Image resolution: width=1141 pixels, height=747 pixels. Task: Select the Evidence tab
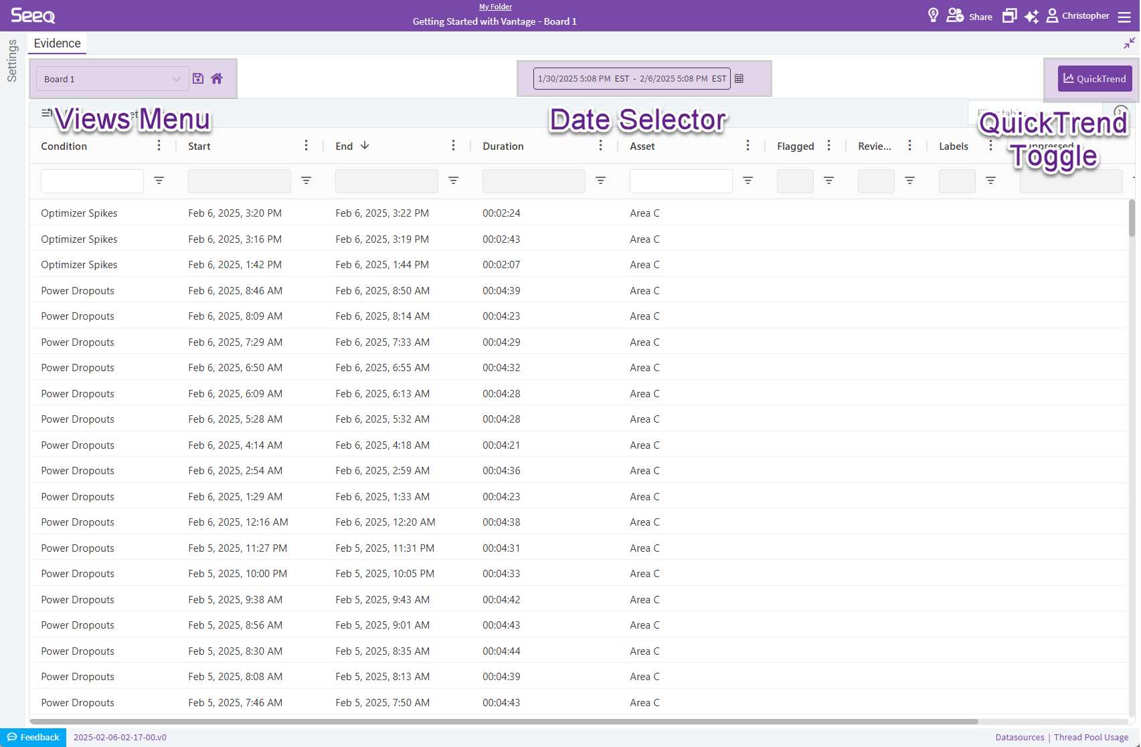point(57,43)
